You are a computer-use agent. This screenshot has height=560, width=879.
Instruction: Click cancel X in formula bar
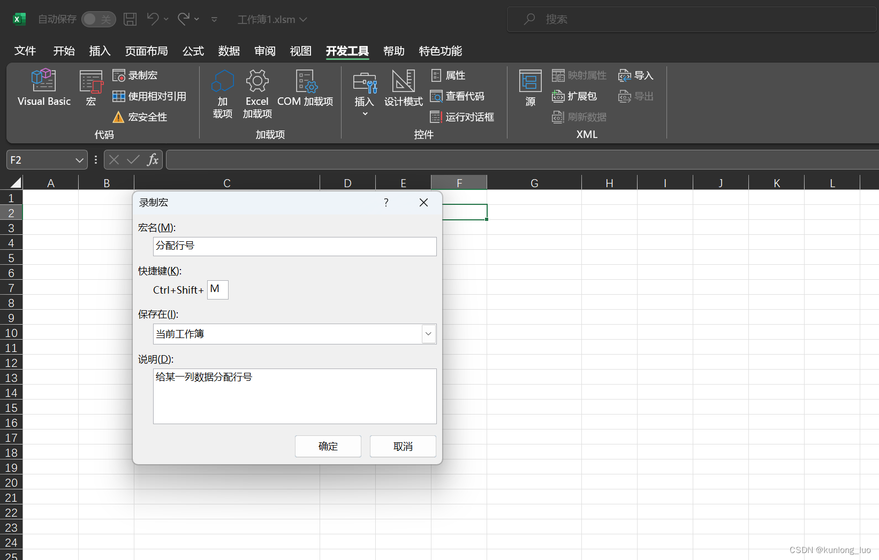click(x=113, y=159)
